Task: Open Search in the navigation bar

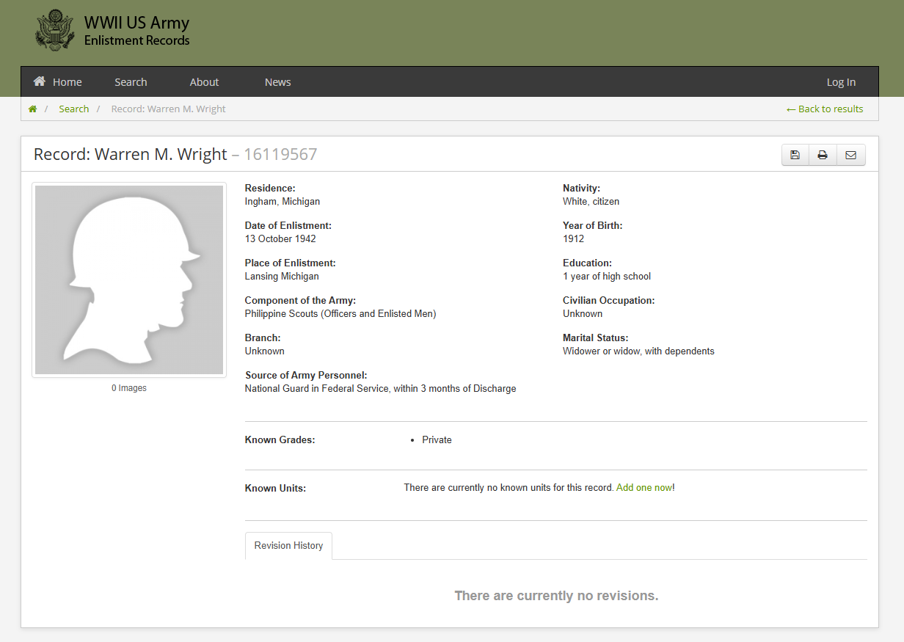Action: tap(131, 82)
